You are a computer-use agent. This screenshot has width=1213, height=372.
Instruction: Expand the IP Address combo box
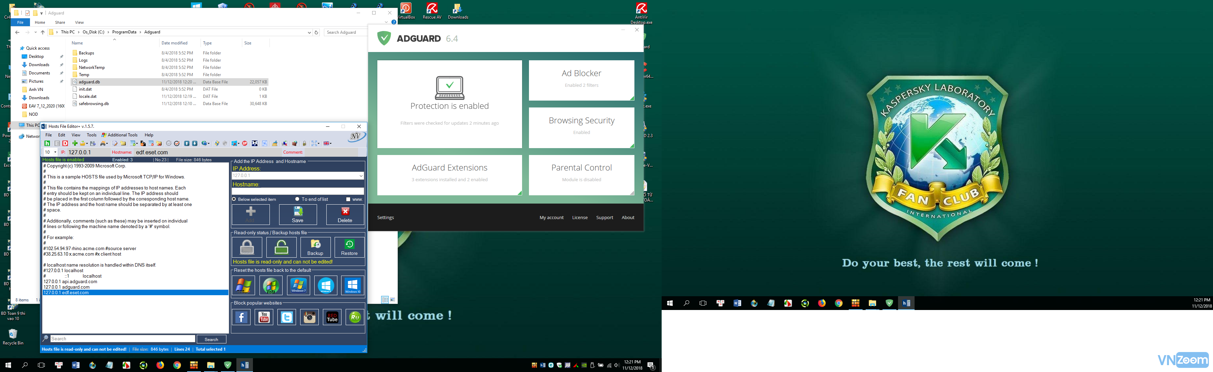(361, 176)
